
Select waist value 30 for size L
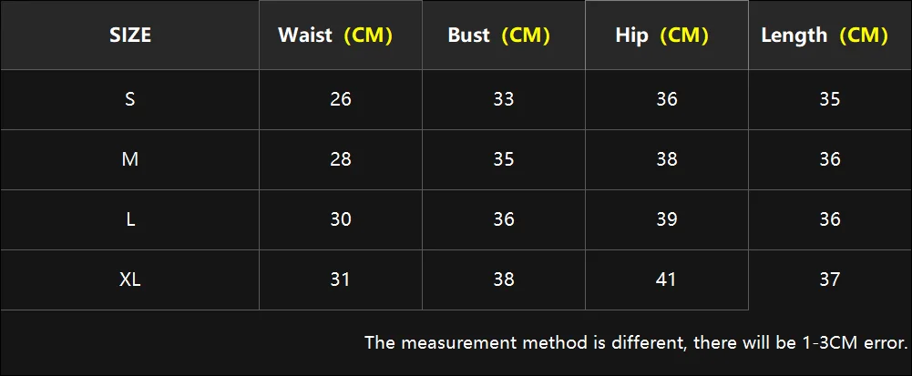(341, 219)
